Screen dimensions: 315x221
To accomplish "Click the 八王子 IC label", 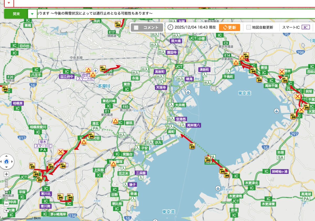I will (36, 75).
